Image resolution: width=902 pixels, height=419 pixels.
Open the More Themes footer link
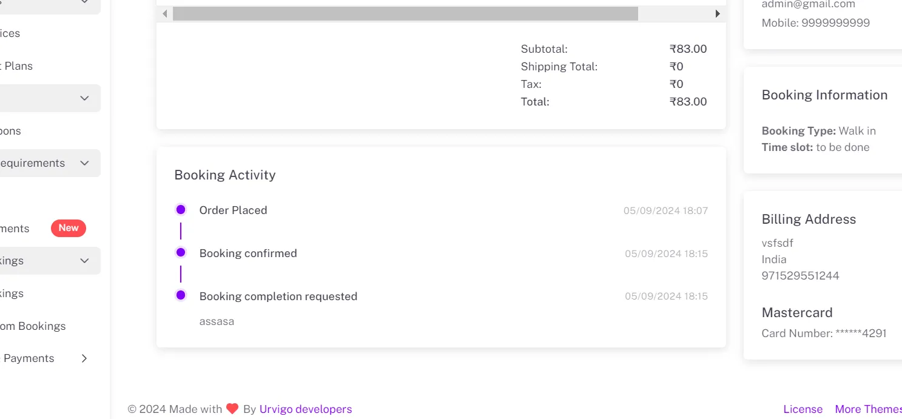pyautogui.click(x=868, y=409)
